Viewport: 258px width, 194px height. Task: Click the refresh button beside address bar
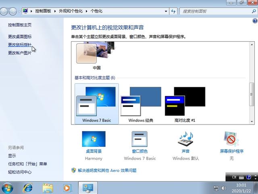pyautogui.click(x=173, y=11)
